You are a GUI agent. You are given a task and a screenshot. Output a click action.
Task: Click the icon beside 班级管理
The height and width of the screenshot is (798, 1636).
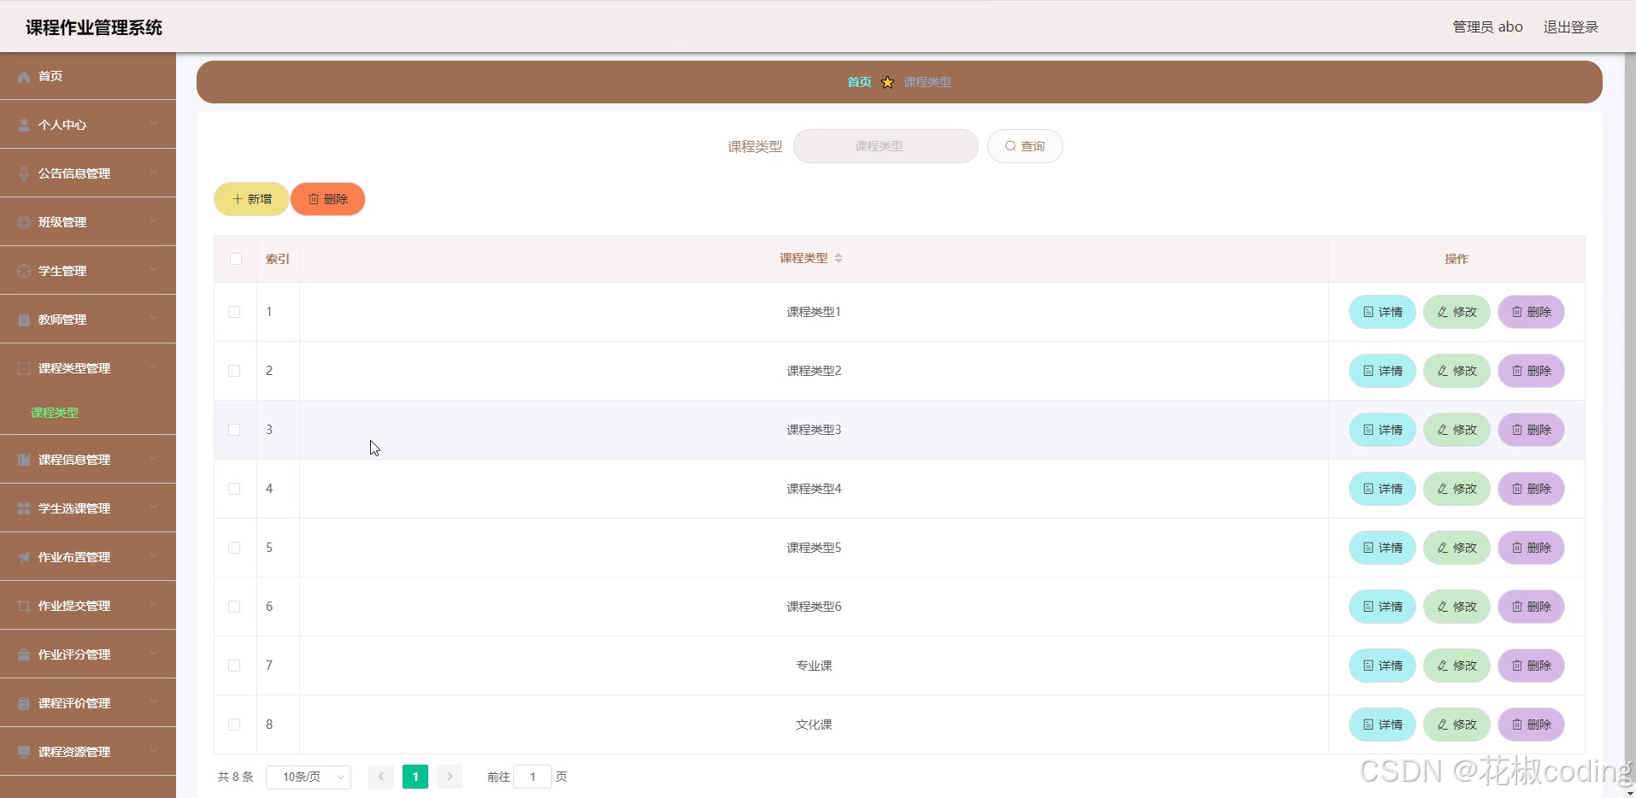pos(24,222)
